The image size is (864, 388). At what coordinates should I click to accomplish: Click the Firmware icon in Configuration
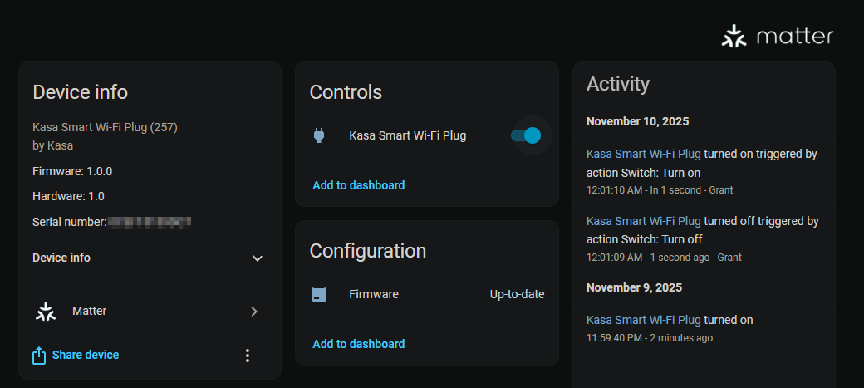pos(319,294)
